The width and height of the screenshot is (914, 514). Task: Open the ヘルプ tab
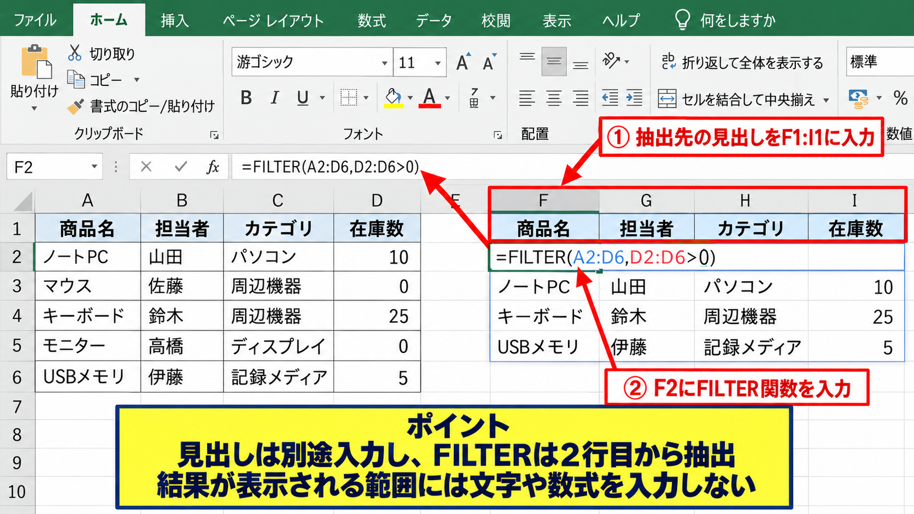coord(621,20)
